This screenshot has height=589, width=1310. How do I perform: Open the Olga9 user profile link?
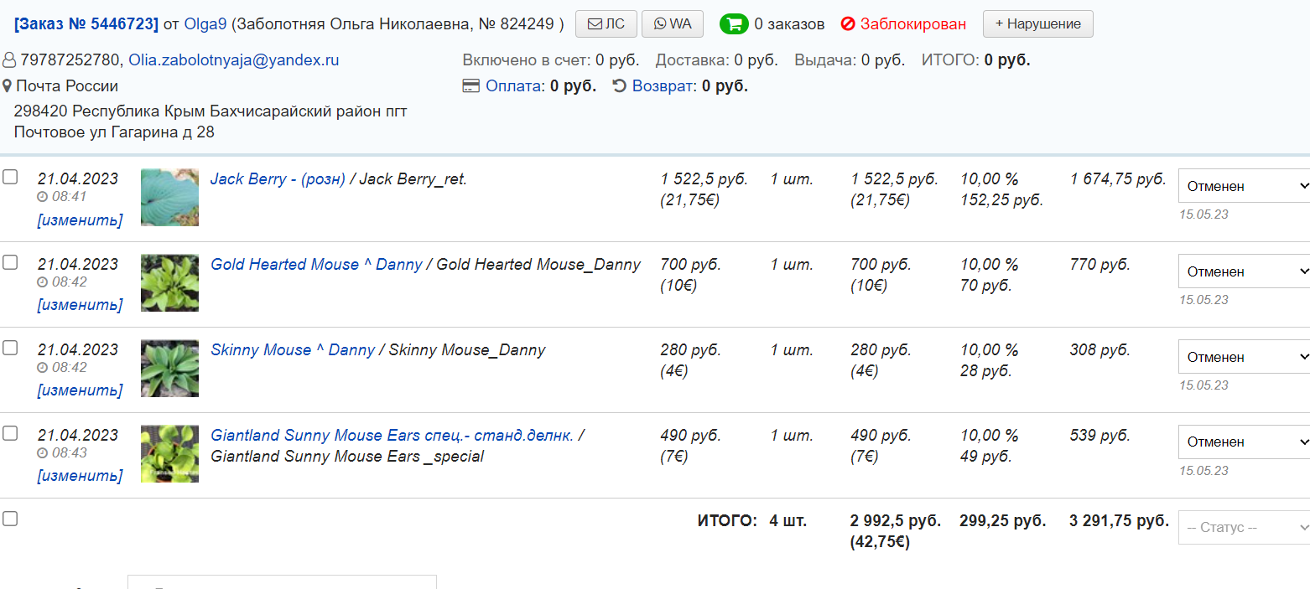(205, 24)
